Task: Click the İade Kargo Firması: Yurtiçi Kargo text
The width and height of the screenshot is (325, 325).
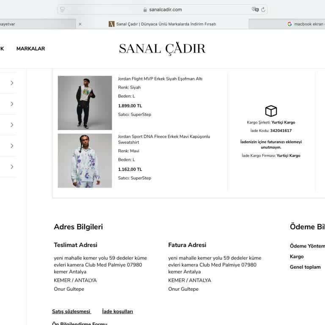Action: pos(271,155)
